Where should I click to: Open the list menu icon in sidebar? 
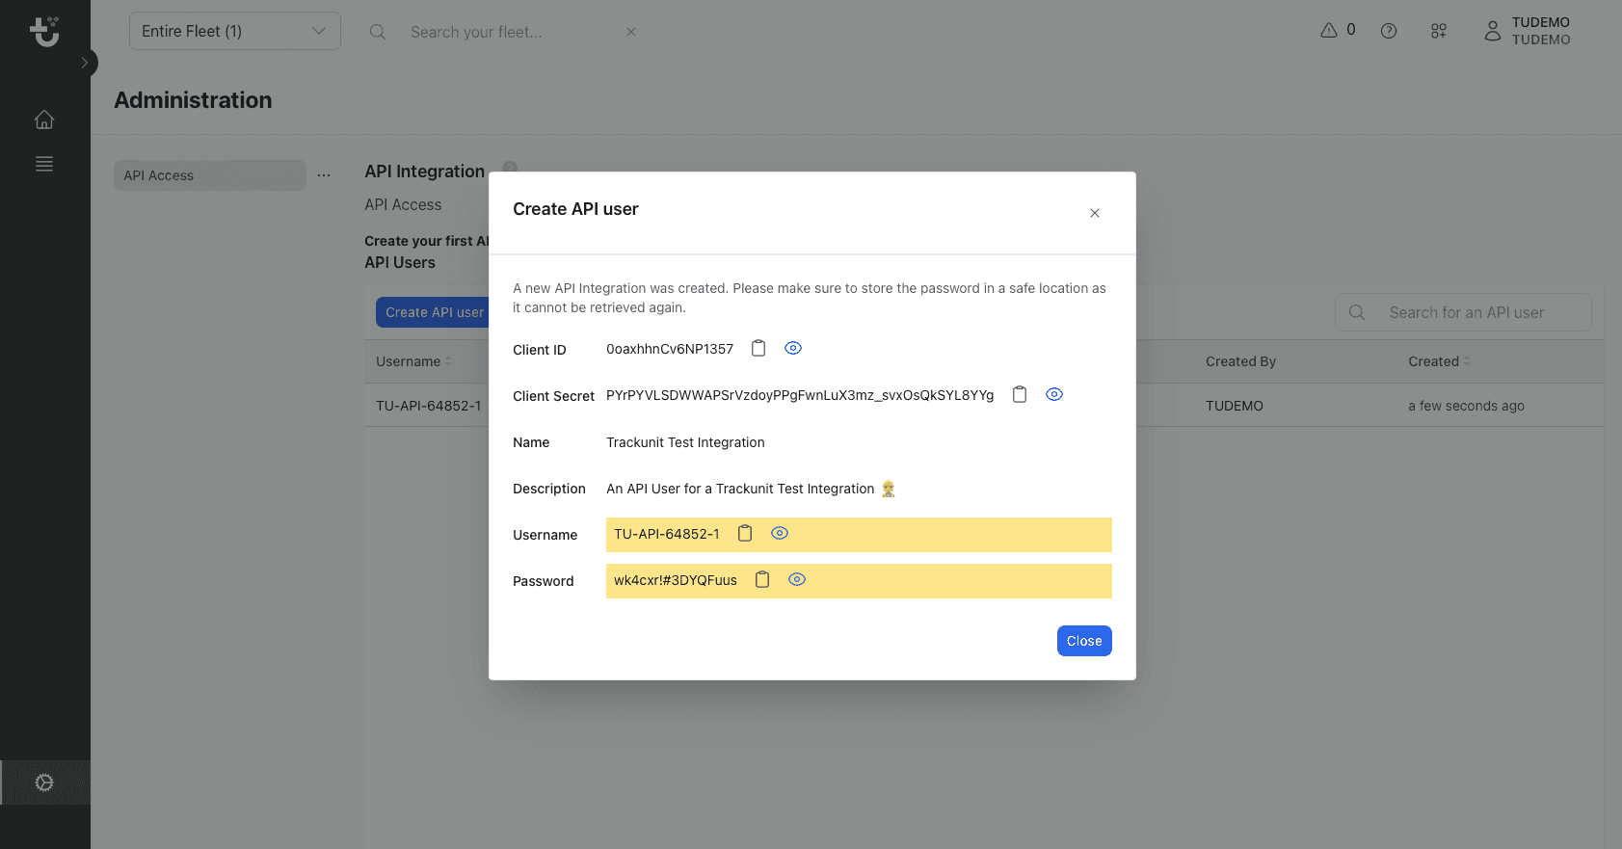(x=44, y=164)
